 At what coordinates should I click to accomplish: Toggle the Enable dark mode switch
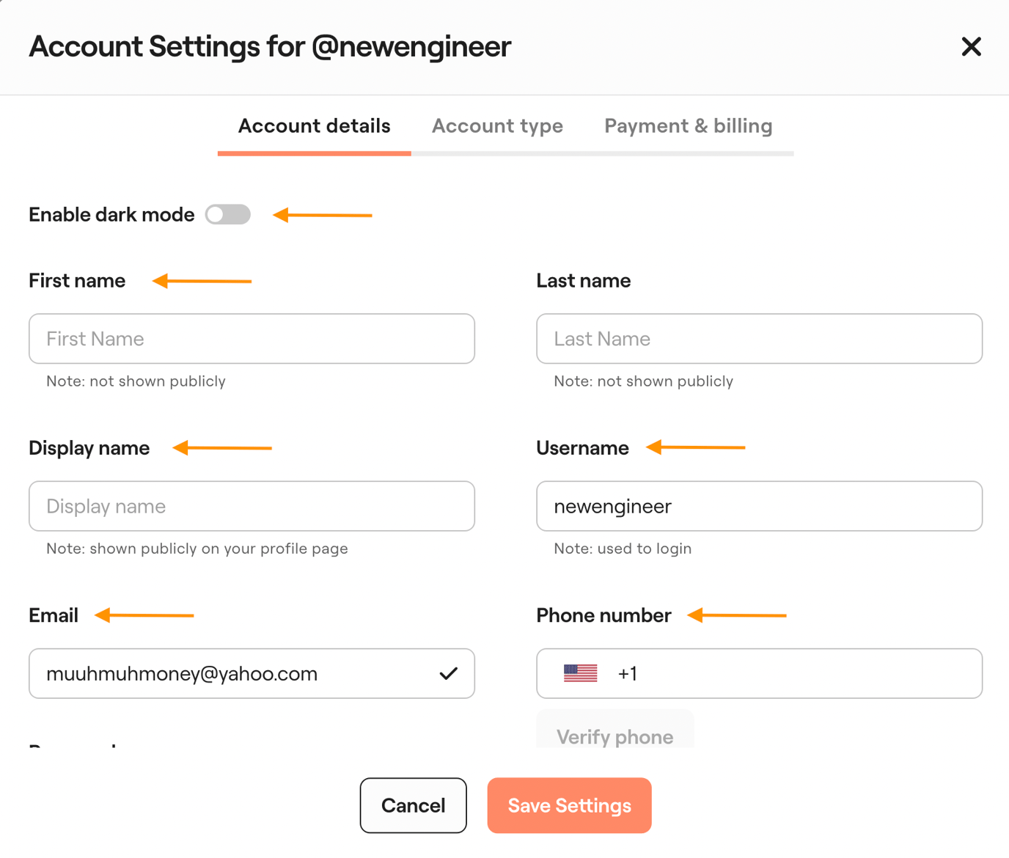point(227,214)
